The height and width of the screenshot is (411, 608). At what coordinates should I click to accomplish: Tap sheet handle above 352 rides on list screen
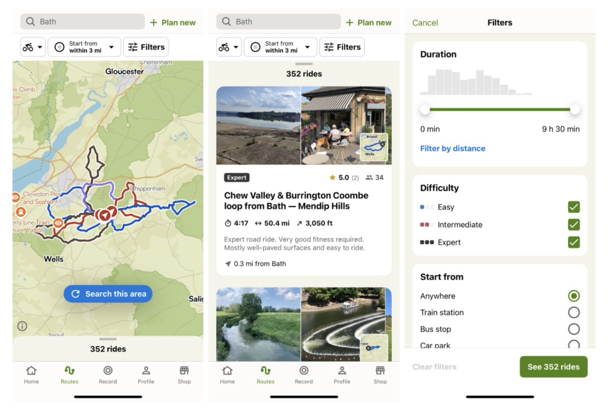[303, 64]
